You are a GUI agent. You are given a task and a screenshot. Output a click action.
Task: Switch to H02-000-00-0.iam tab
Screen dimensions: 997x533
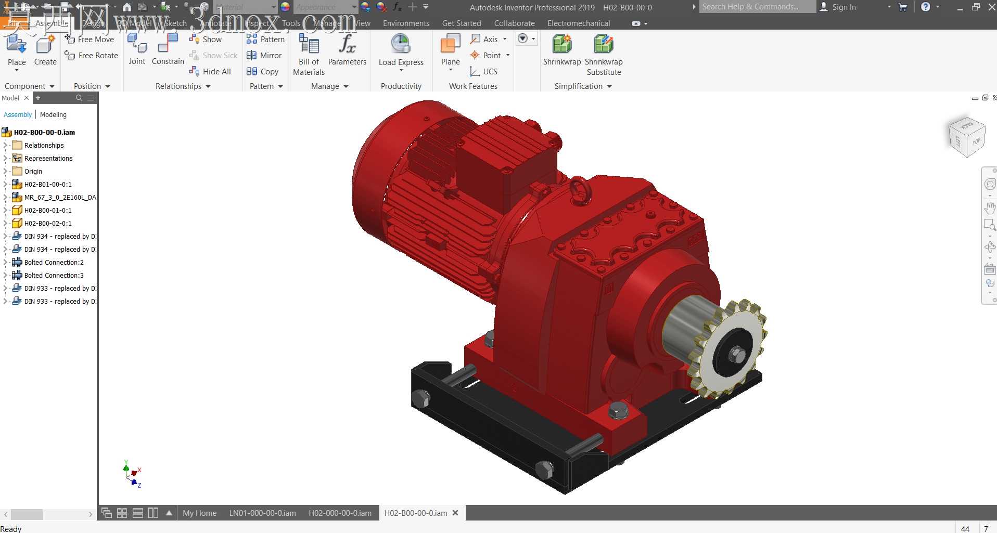(340, 513)
